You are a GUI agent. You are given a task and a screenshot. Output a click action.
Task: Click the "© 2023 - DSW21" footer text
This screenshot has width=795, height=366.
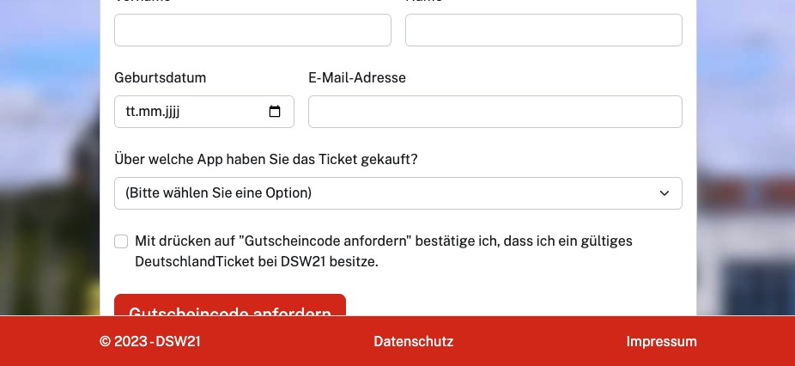click(x=150, y=341)
